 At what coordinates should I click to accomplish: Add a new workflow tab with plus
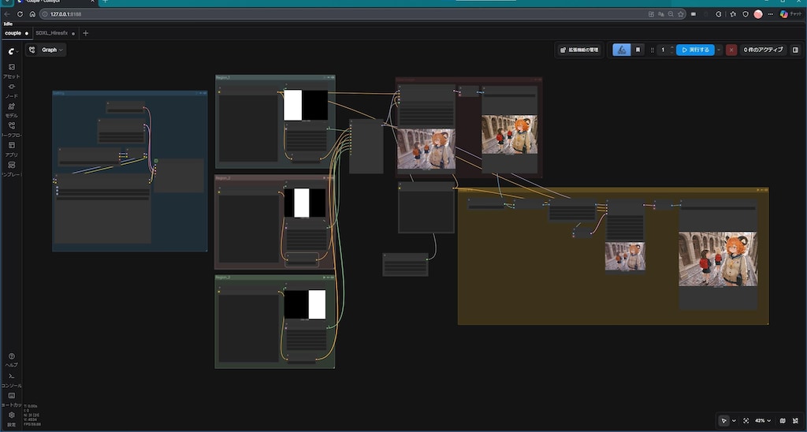85,33
